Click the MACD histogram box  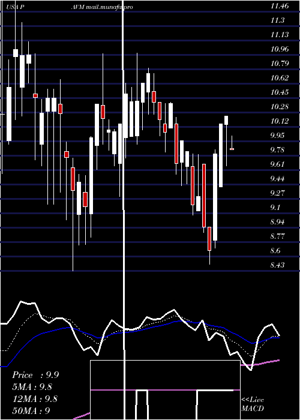tap(165, 390)
